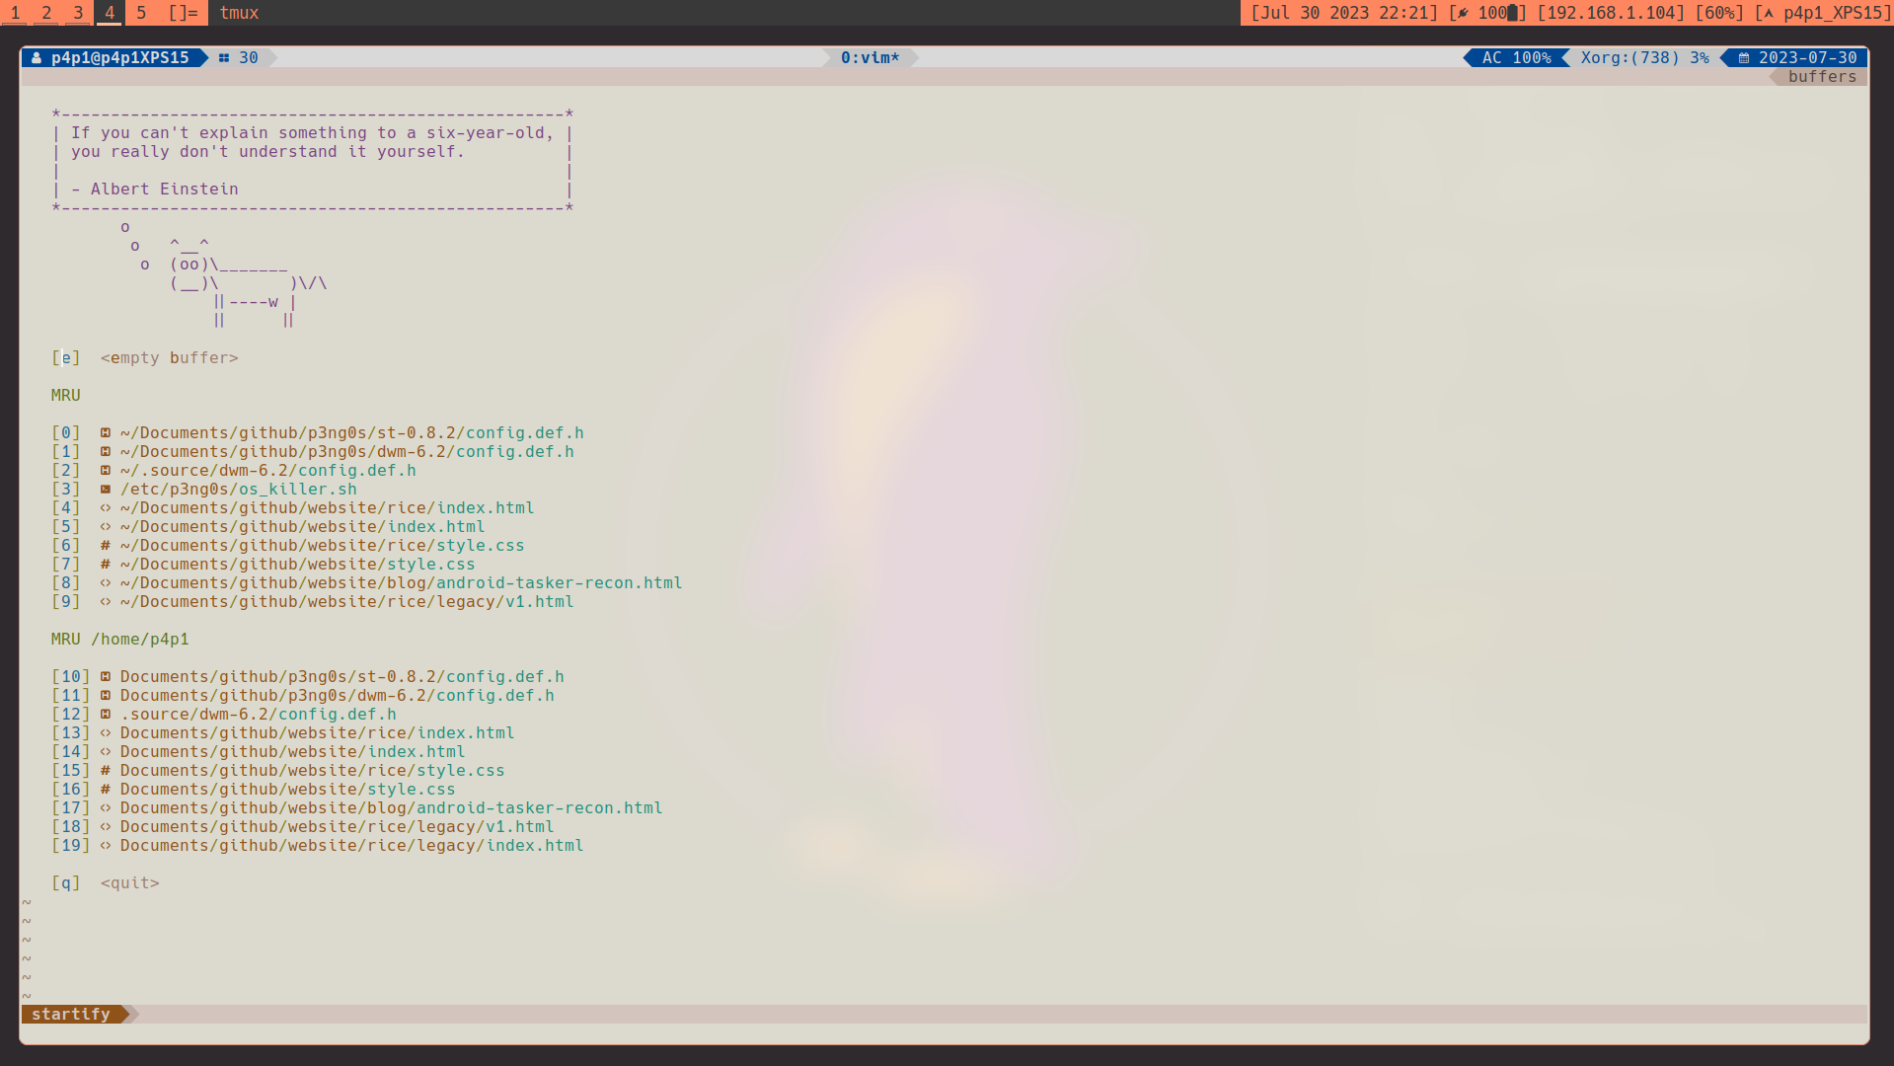The height and width of the screenshot is (1066, 1894).
Task: Click the CSS hash icon for rice/style.css entry 6
Action: [105, 546]
